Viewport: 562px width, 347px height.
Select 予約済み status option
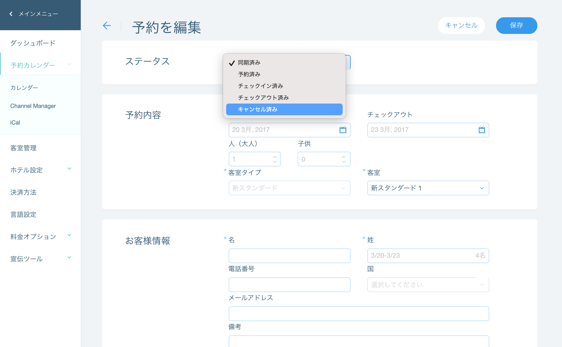[x=284, y=74]
